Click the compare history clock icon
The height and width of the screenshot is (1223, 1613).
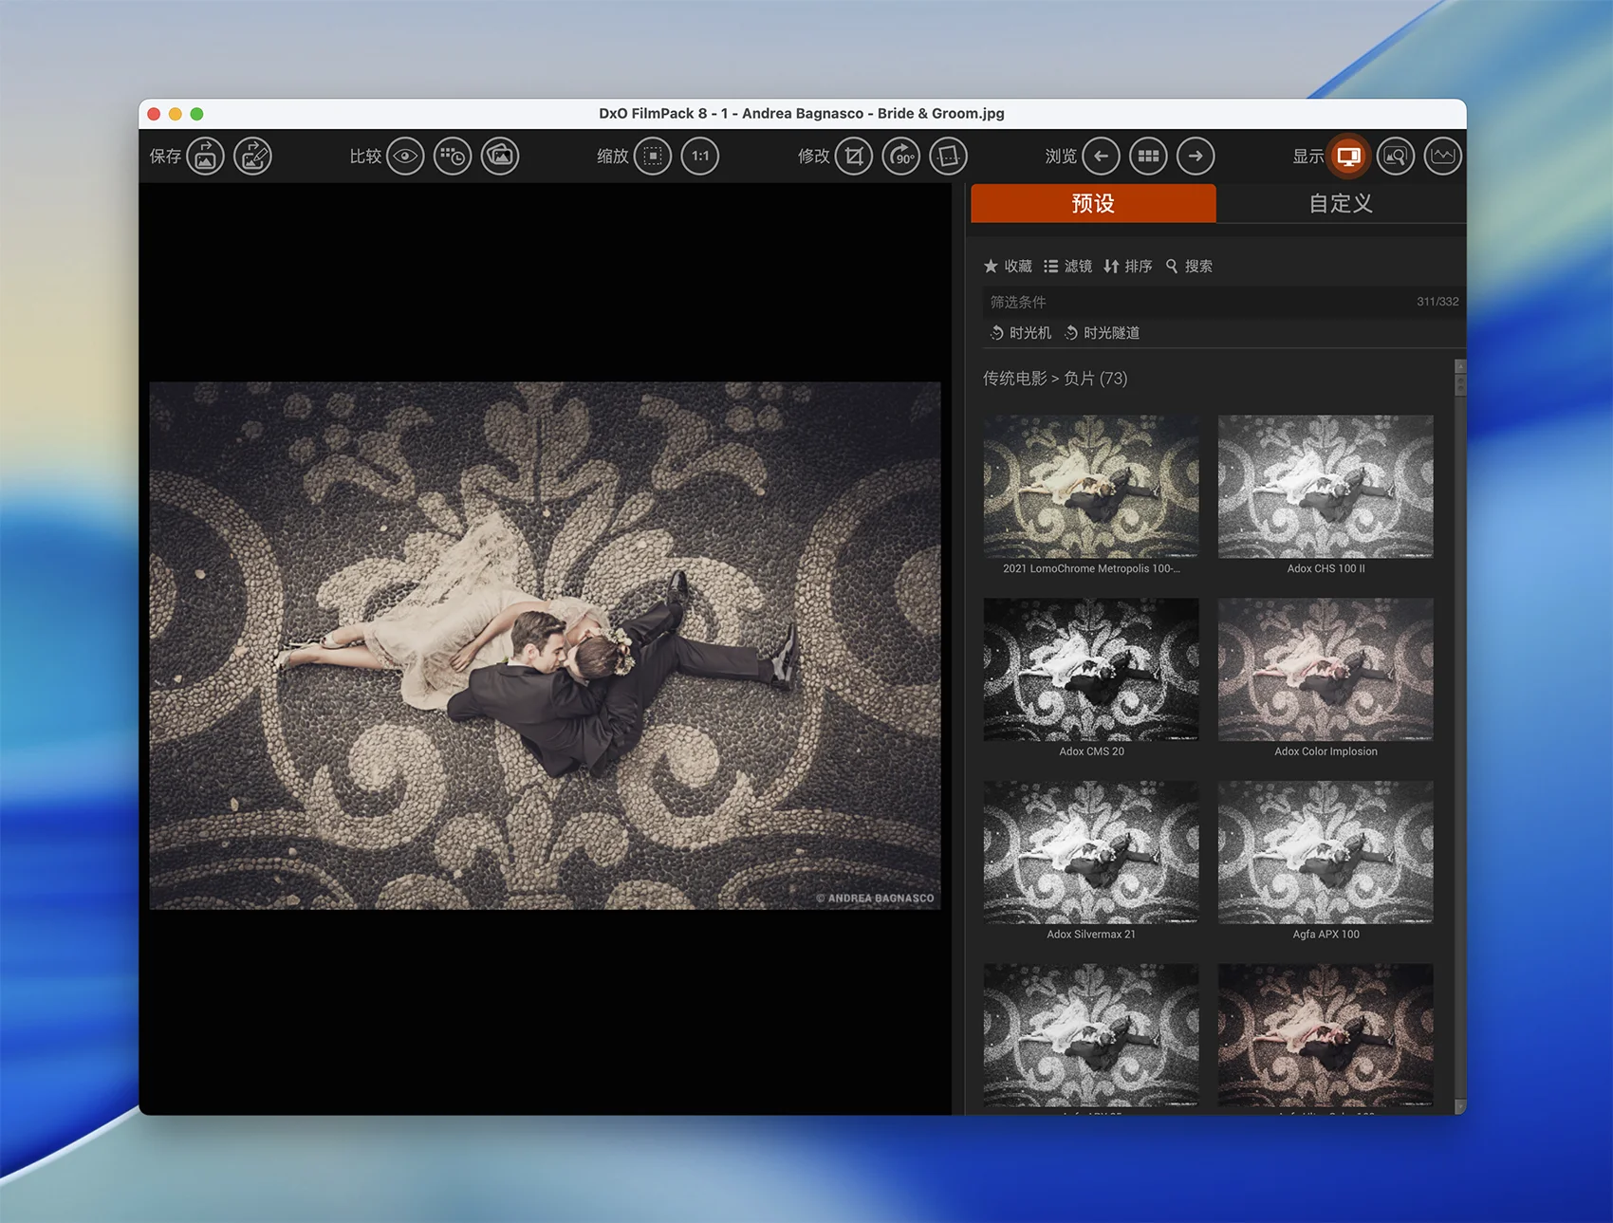[x=453, y=157]
